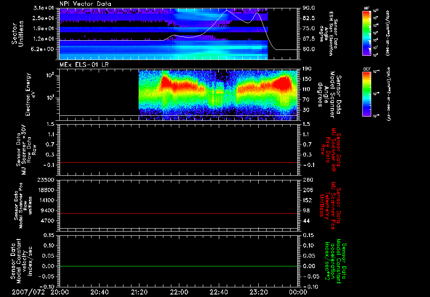The width and height of the screenshot is (430, 297).
Task: Click the 75.0 elevation angle value
Action: tap(309, 29)
